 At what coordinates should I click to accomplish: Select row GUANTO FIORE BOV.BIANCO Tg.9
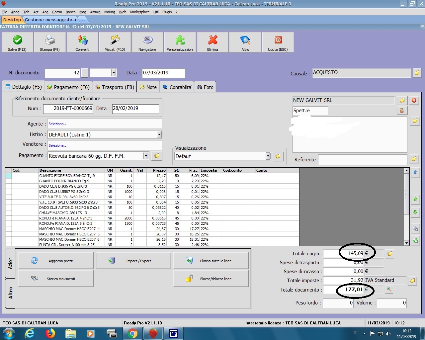click(152, 176)
